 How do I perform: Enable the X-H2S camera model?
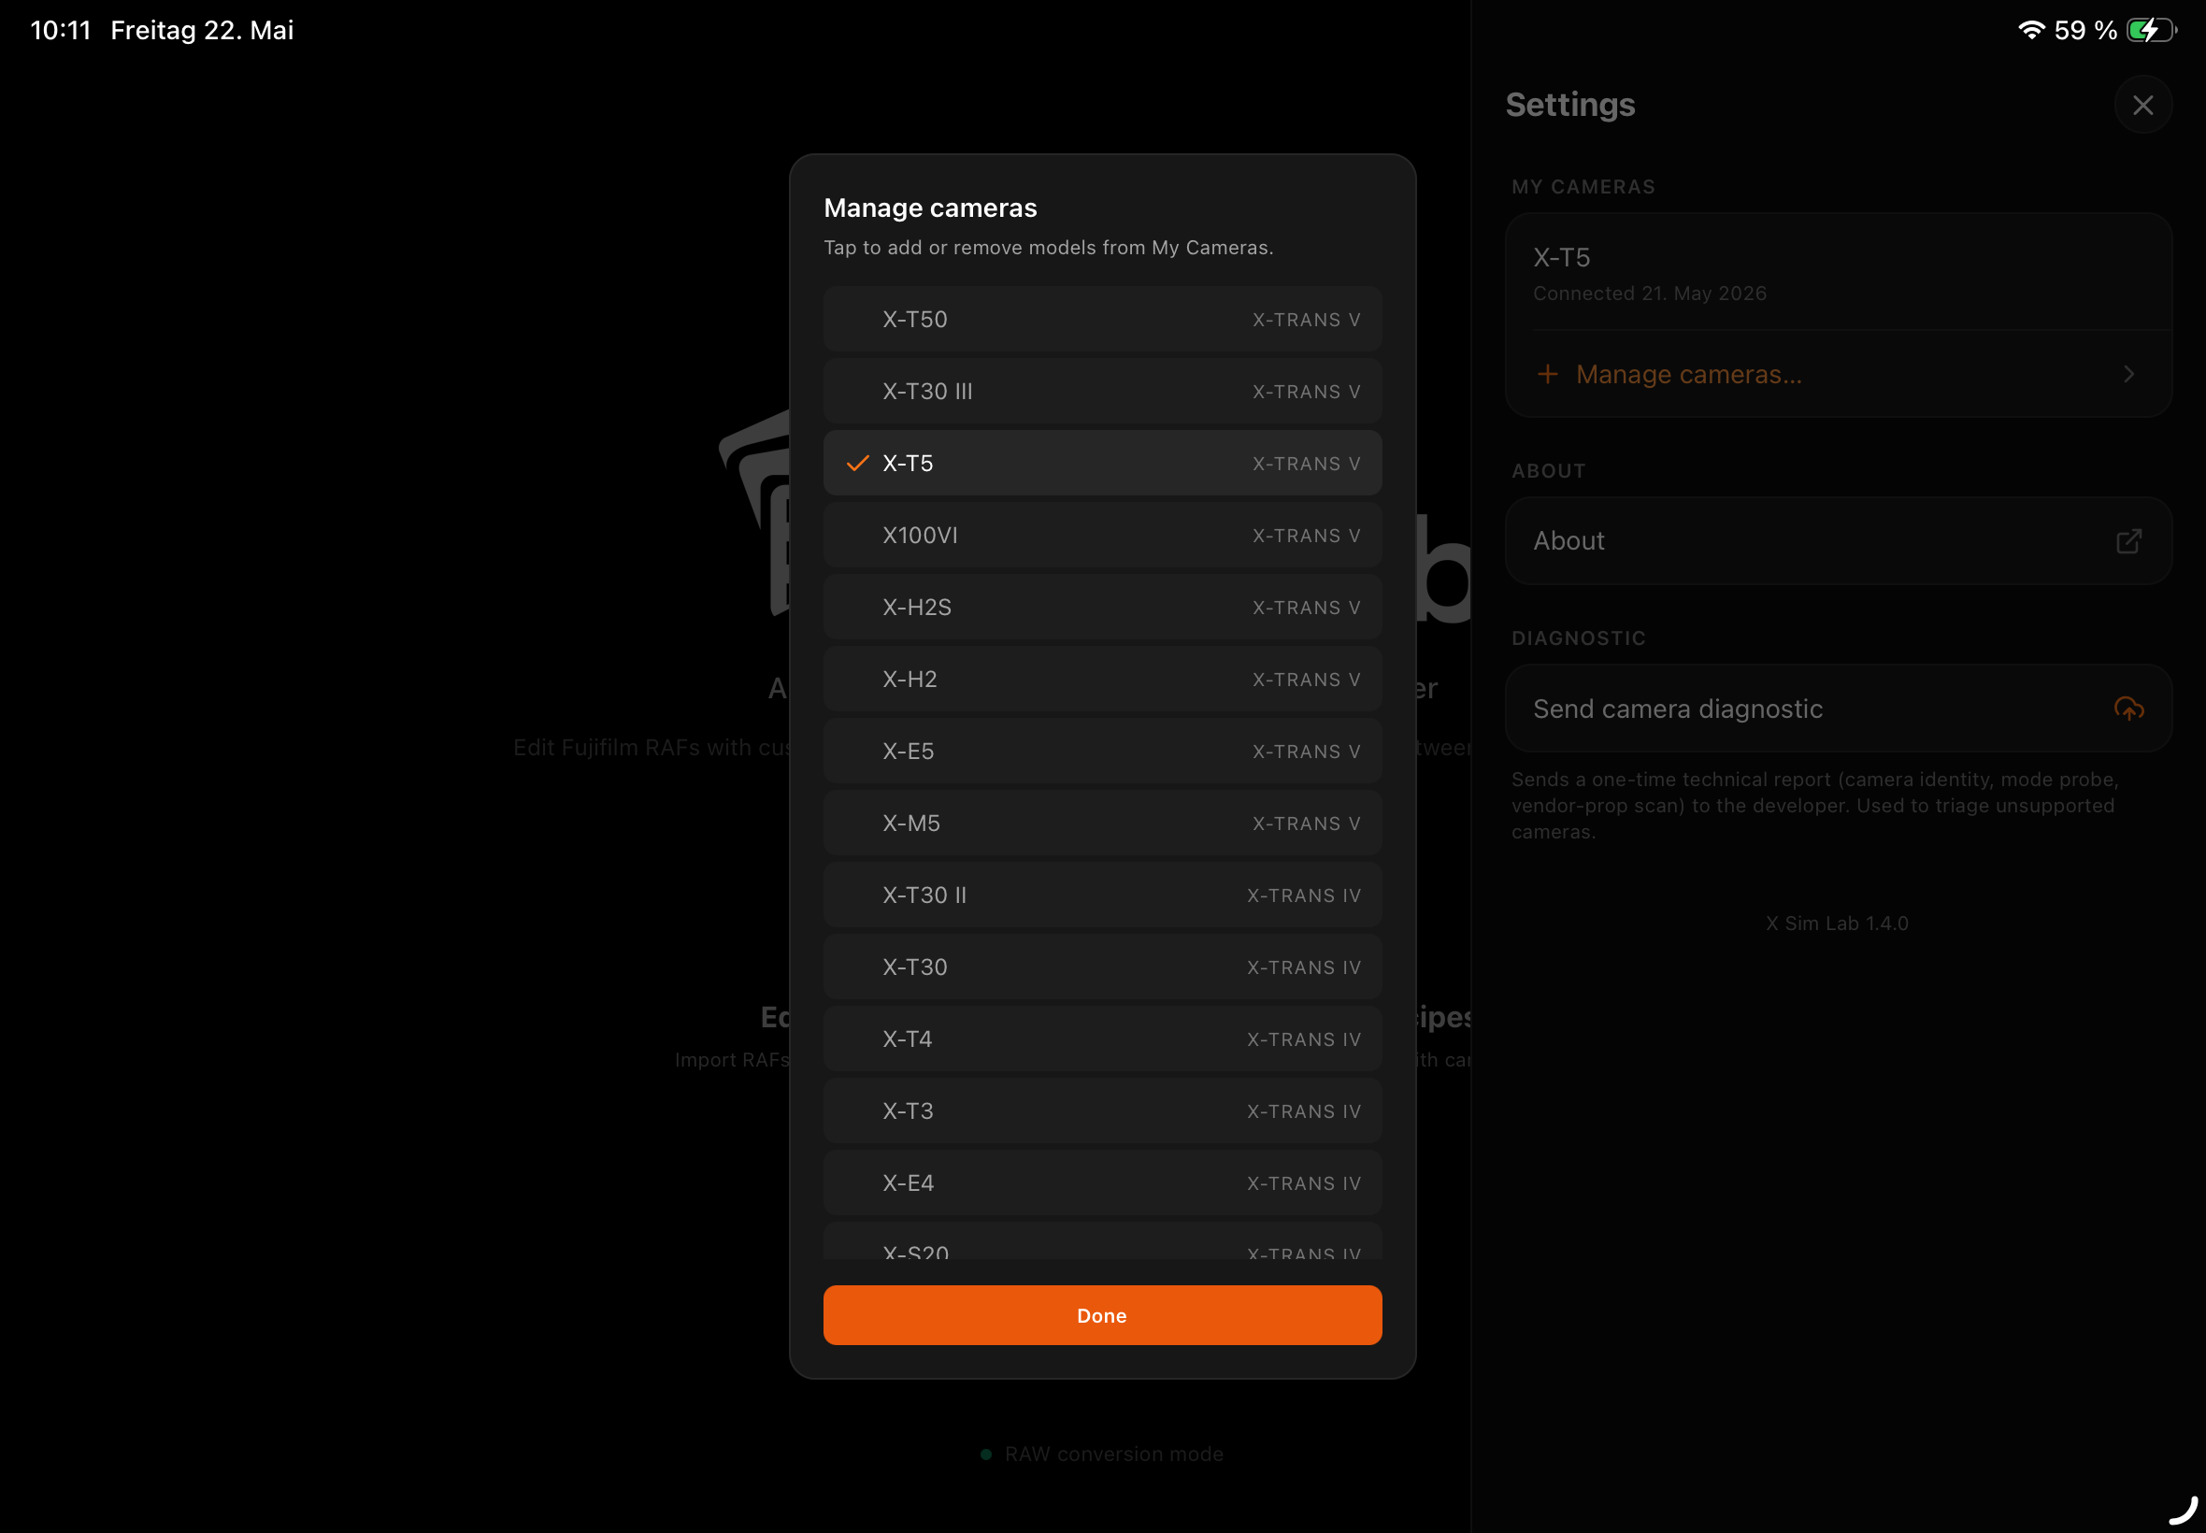pyautogui.click(x=1102, y=607)
